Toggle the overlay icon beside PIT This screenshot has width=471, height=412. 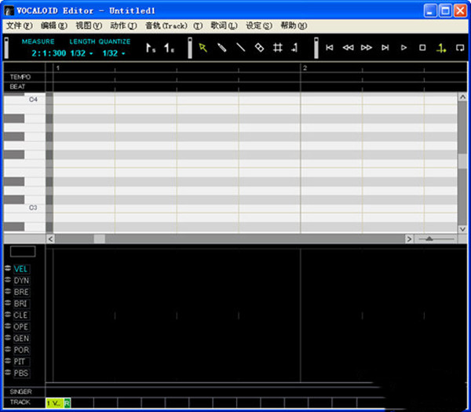point(8,361)
